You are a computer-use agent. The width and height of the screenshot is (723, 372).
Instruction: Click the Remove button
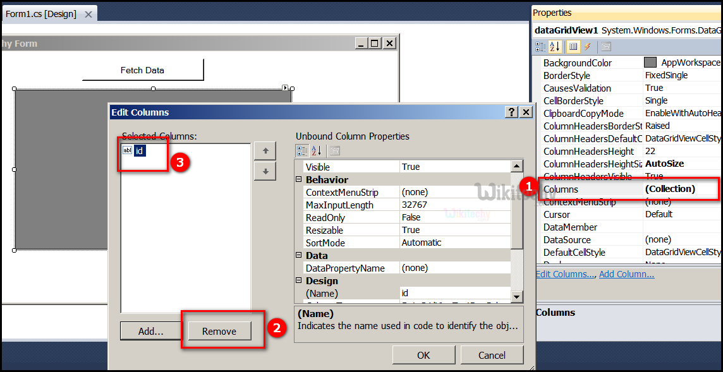[219, 332]
